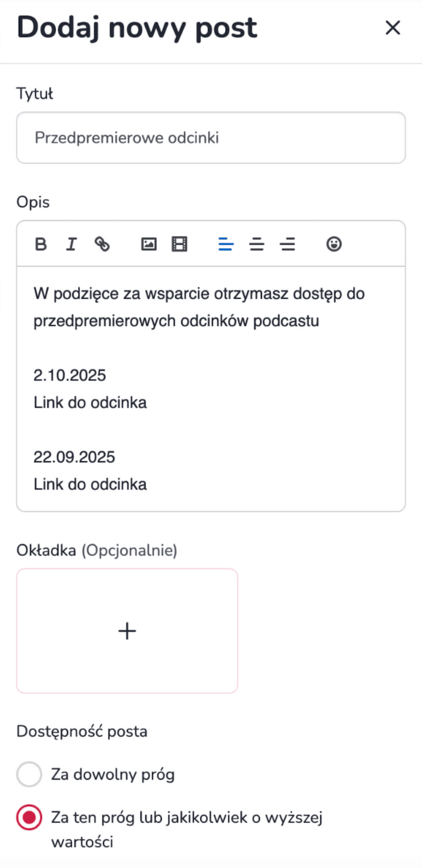Click the Tytuł input field
The width and height of the screenshot is (422, 868).
[x=211, y=138]
